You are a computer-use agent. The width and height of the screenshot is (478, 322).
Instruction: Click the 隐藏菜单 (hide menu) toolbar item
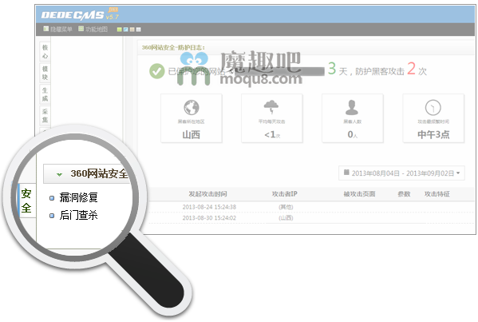[58, 30]
